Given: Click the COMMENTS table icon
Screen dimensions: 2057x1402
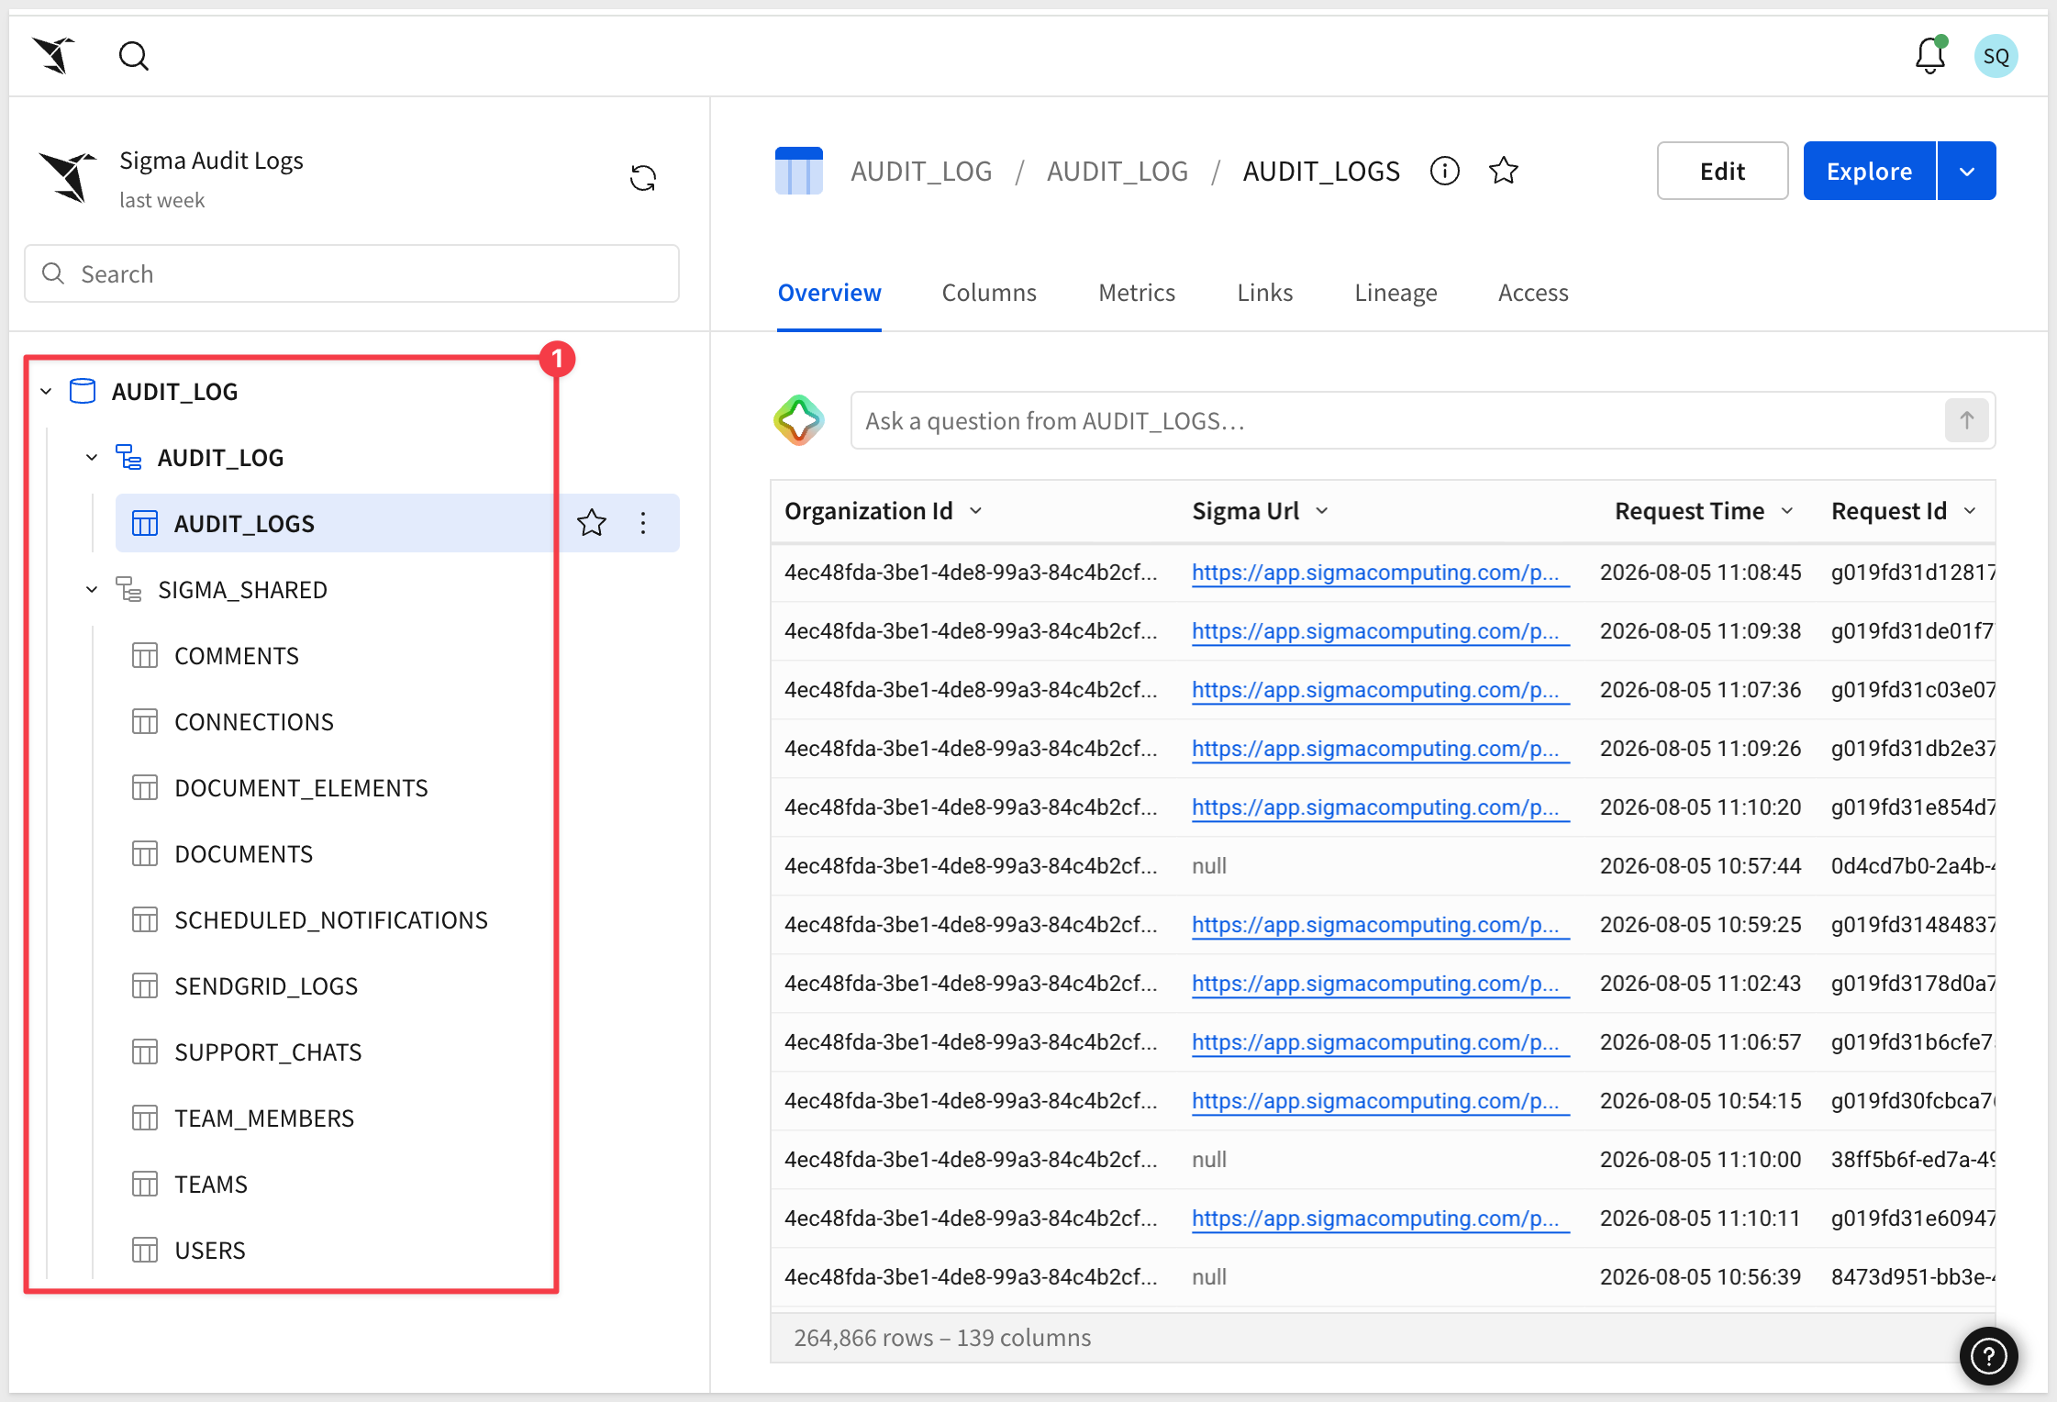Looking at the screenshot, I should pyautogui.click(x=145, y=655).
